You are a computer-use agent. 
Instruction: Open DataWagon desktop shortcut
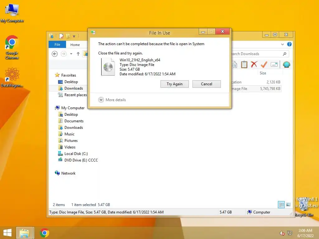click(x=12, y=77)
